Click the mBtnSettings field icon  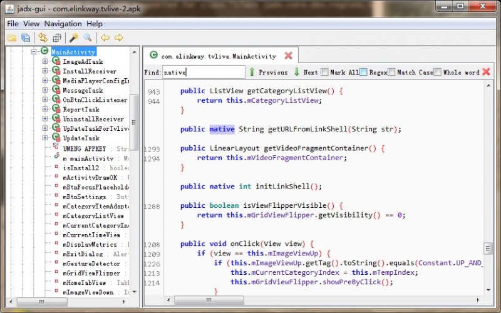tap(56, 195)
